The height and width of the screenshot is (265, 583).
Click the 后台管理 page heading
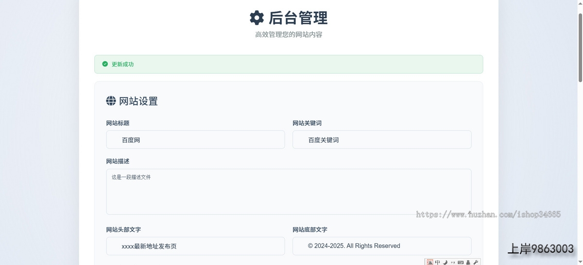point(298,18)
